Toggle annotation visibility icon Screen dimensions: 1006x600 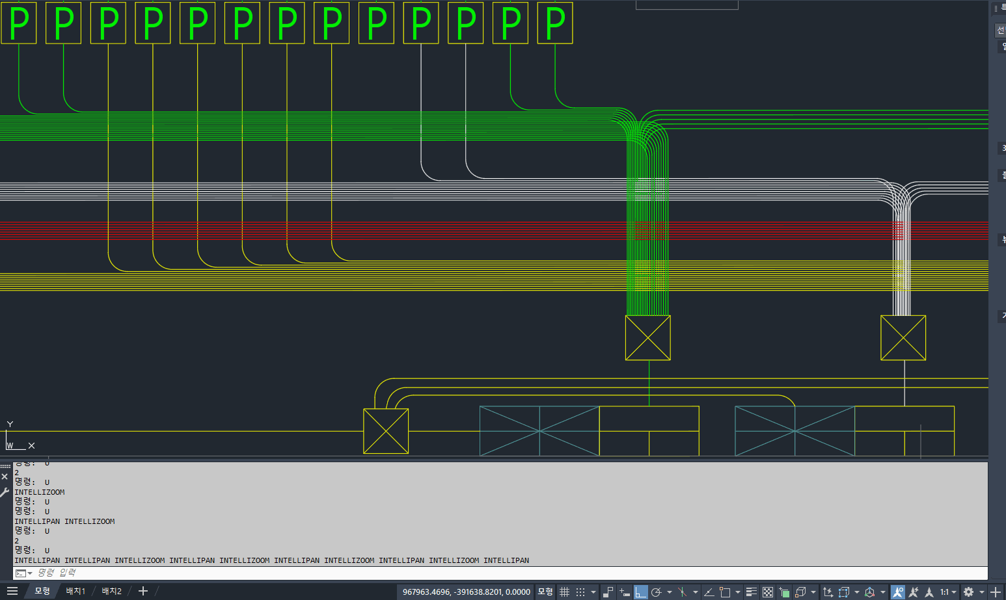coord(898,592)
